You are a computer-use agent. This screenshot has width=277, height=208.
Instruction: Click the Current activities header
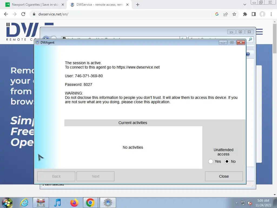point(133,123)
